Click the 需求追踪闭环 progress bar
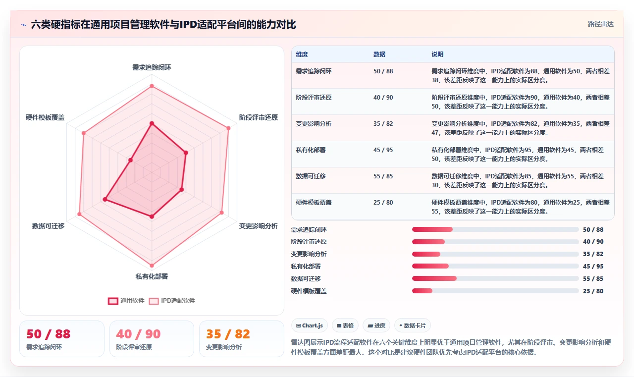Screen dimensions: 634x377 pyautogui.click(x=495, y=229)
